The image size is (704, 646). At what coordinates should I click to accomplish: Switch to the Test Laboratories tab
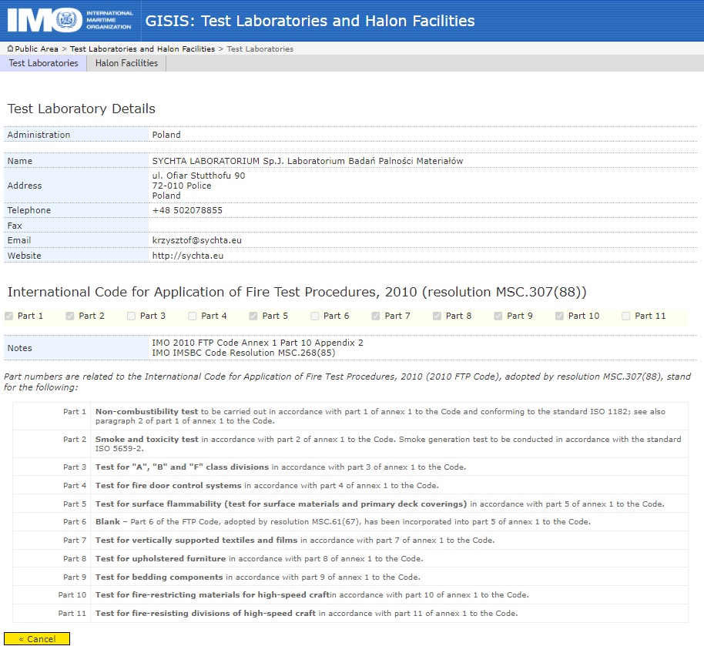43,63
